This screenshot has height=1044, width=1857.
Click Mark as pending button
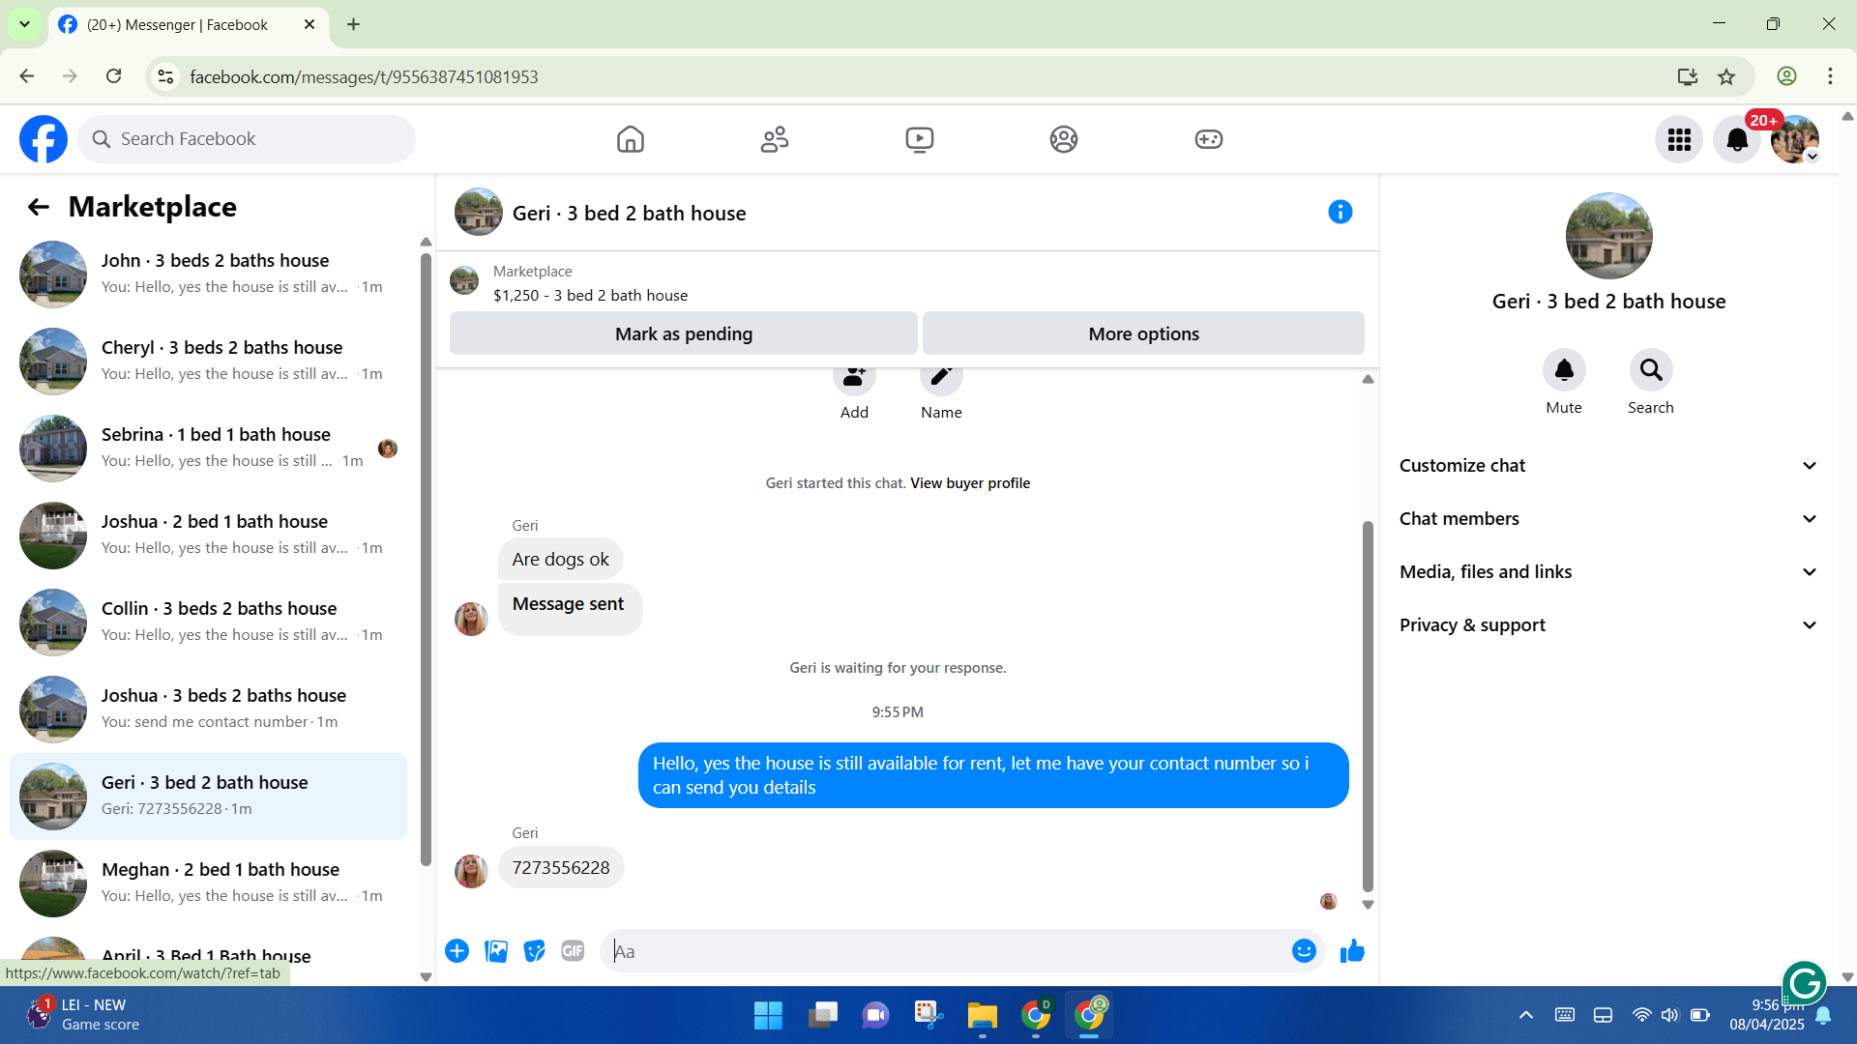(683, 333)
